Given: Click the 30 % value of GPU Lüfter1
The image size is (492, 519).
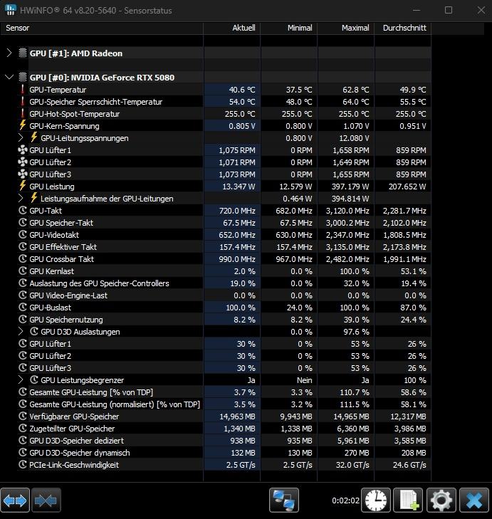Looking at the screenshot, I should 246,344.
